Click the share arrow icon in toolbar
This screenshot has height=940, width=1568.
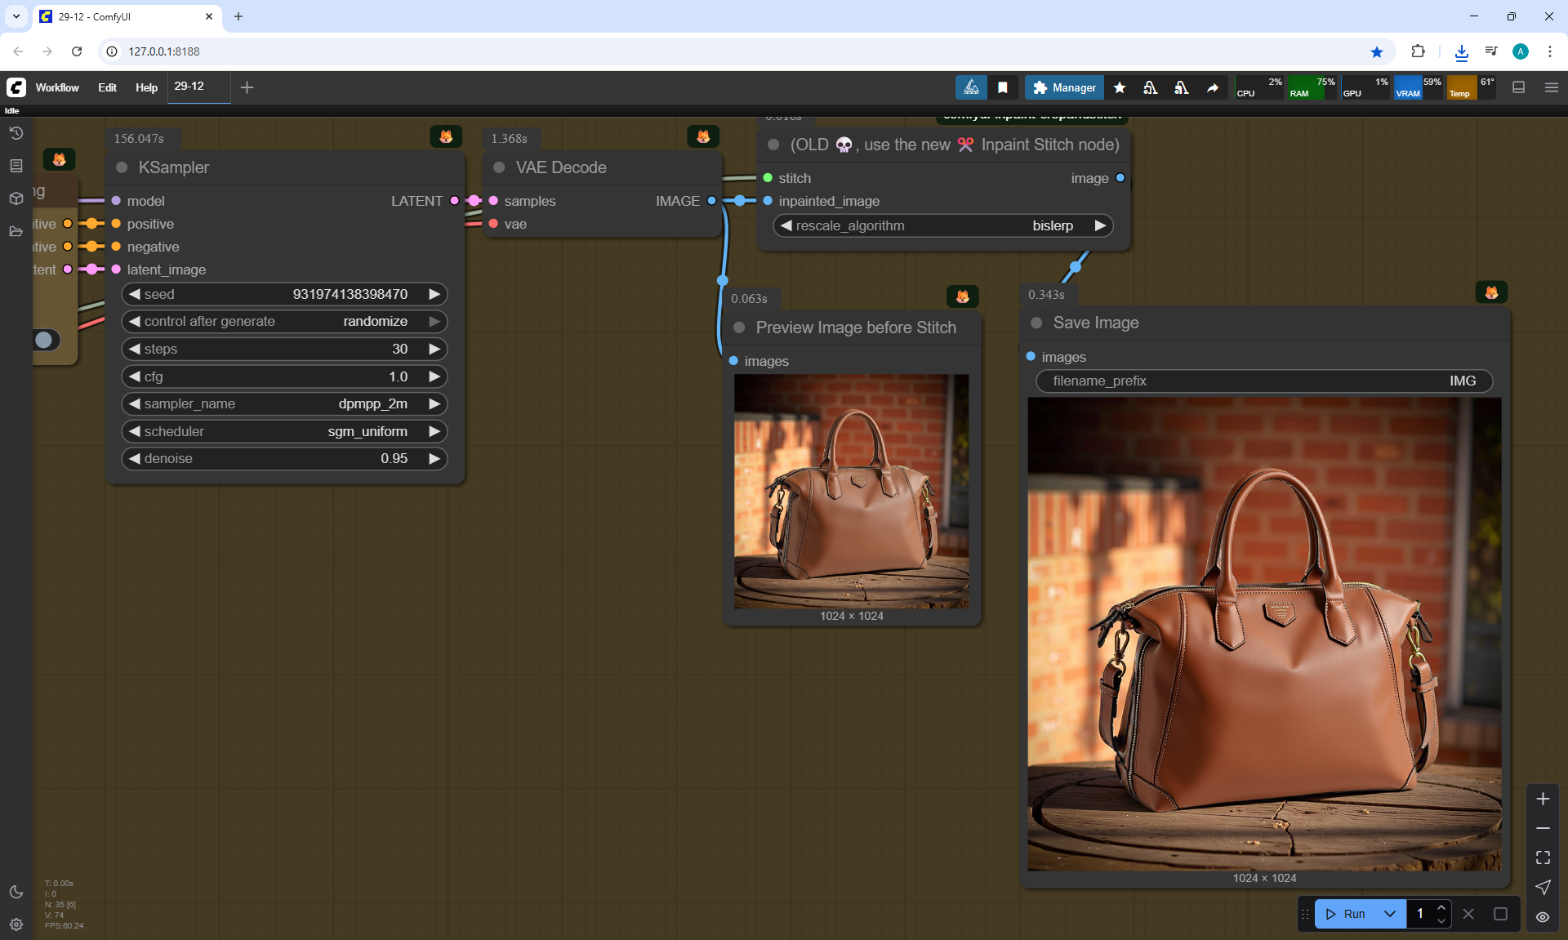pyautogui.click(x=1213, y=87)
